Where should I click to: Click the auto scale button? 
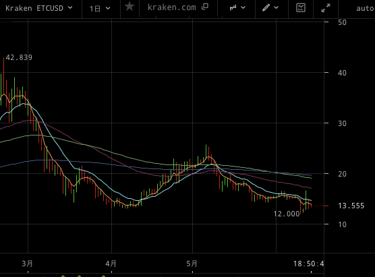366,9
